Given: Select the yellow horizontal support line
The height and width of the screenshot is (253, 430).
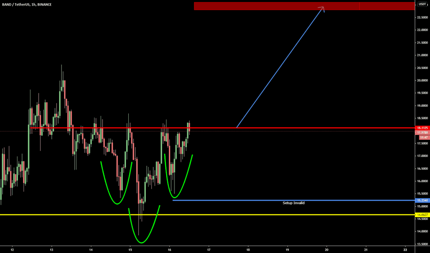Looking at the screenshot, I should (x=207, y=215).
